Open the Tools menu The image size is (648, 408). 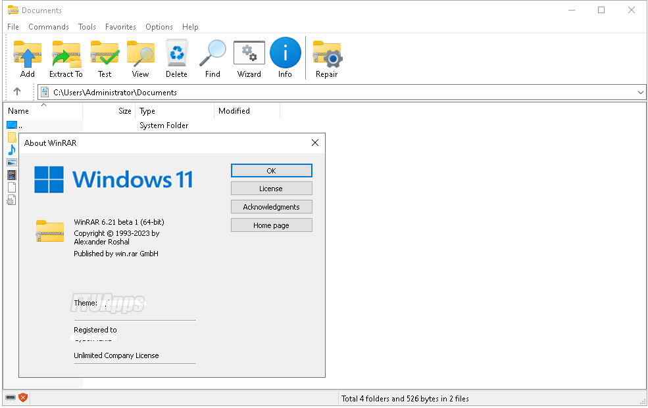87,27
